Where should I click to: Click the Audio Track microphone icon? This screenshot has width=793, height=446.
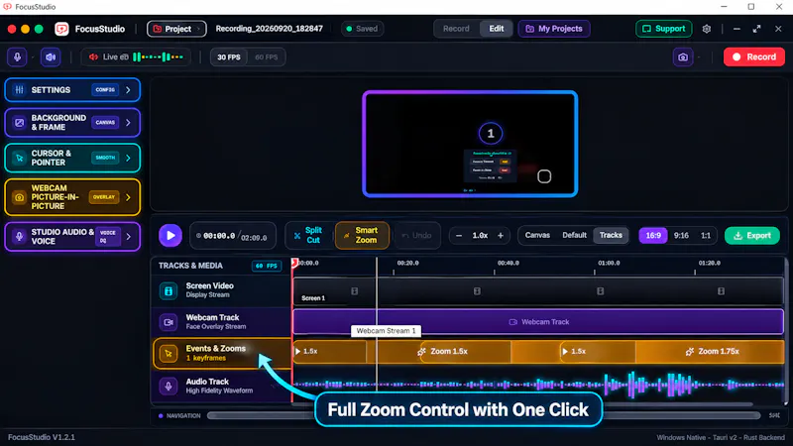click(169, 386)
